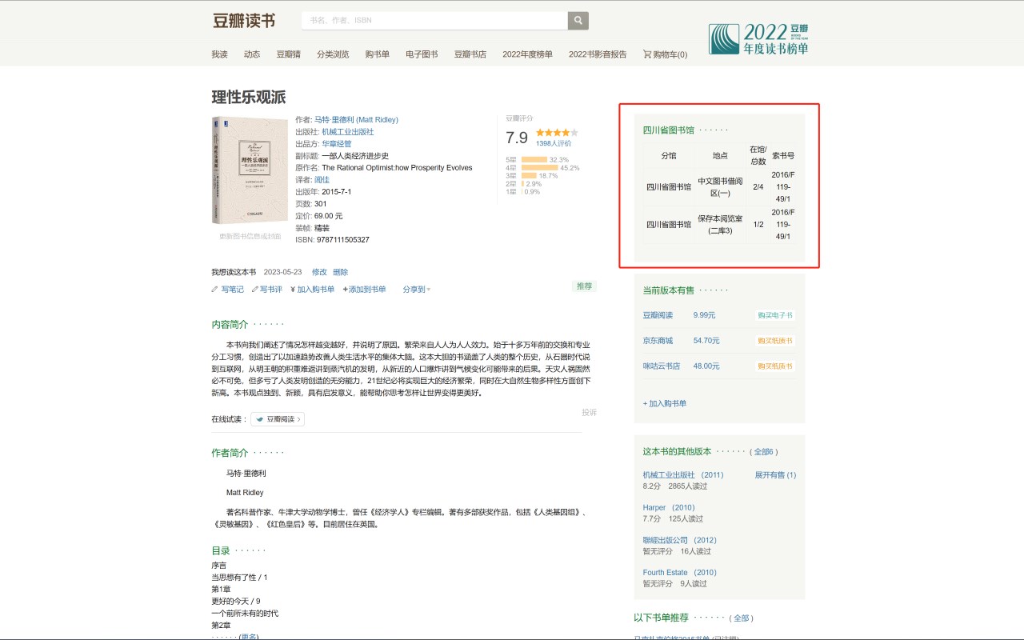Viewport: 1024px width, 640px height.
Task: Click the 豆瓣读书 logo
Action: tap(244, 21)
